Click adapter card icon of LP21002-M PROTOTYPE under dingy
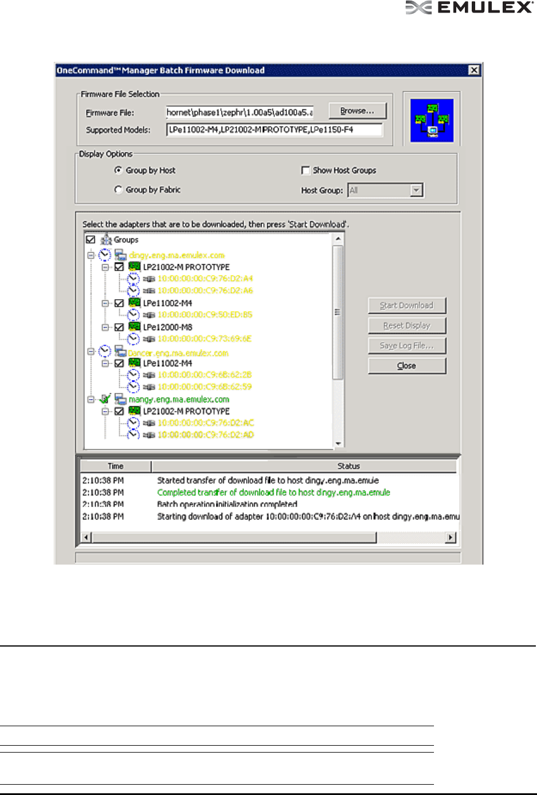537x795 pixels. click(135, 267)
